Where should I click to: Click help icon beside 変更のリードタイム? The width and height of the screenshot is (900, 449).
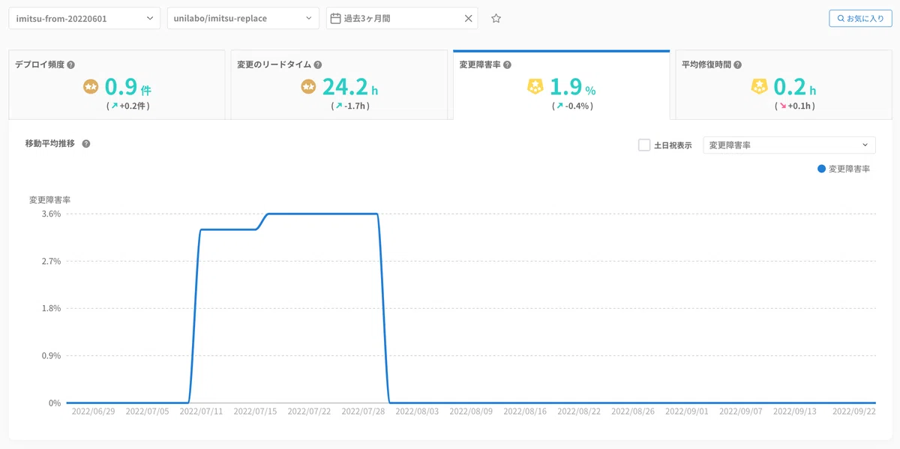[318, 65]
